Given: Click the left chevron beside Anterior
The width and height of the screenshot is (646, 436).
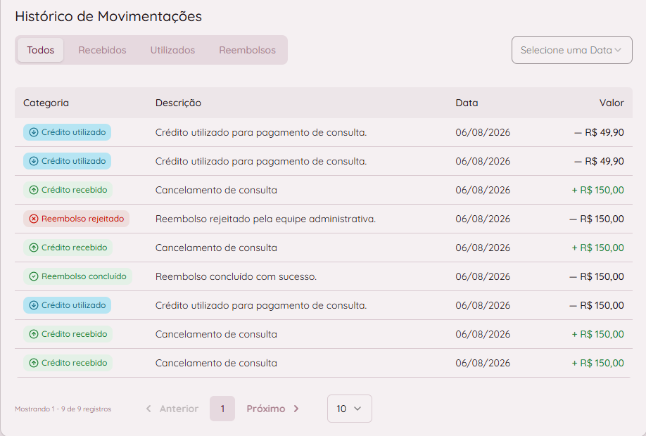Looking at the screenshot, I should (x=148, y=409).
